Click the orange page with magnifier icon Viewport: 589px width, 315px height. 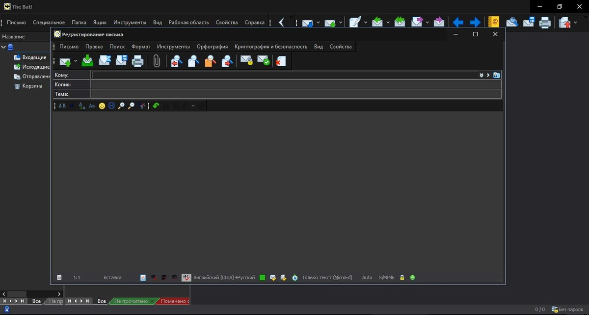(210, 61)
